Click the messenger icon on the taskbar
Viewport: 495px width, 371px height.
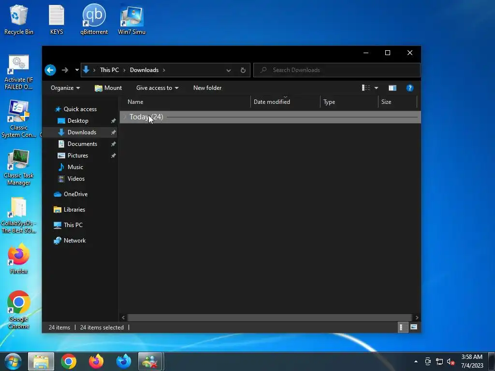[x=150, y=361]
